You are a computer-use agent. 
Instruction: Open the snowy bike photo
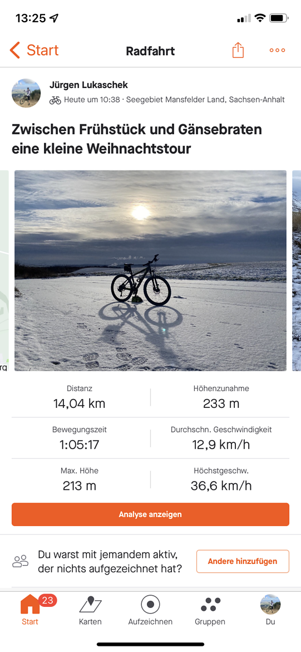[x=150, y=270]
